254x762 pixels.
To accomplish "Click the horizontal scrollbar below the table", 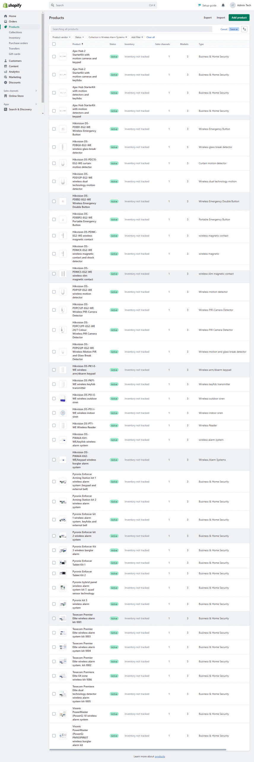I will click(138, 749).
